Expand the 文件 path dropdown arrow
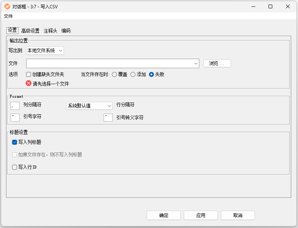This screenshot has height=228, width=298. tap(196, 64)
